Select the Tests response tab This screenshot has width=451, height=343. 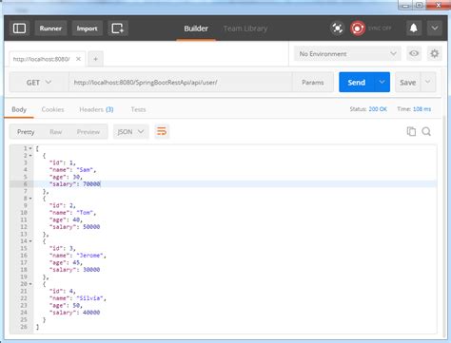pos(138,109)
